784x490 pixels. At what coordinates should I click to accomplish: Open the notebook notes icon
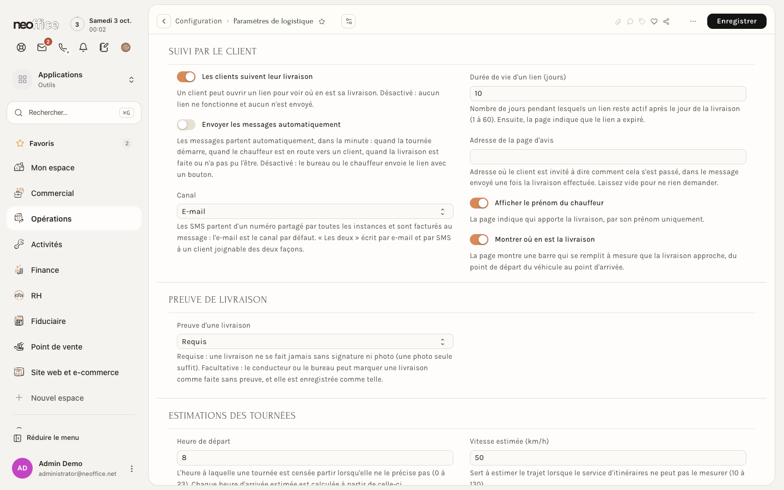[x=104, y=47]
